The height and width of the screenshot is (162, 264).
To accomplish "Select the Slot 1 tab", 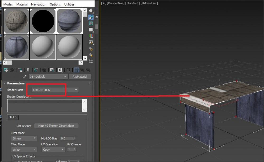I will pos(13,117).
